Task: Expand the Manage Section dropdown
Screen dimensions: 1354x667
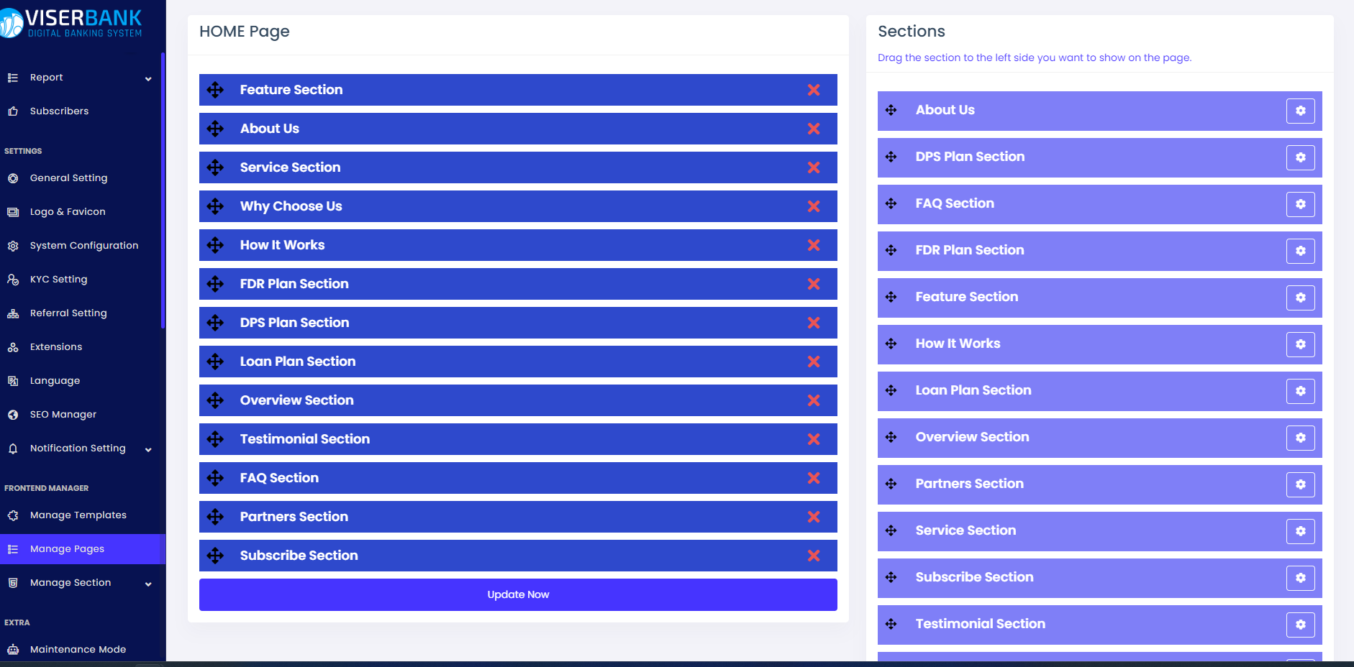Action: 79,583
